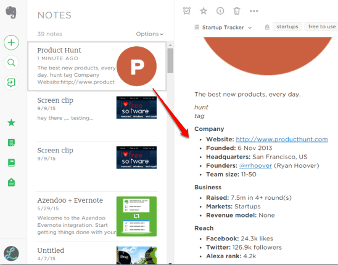This screenshot has height=265, width=338.
Task: Open the more actions three-dot menu
Action: click(x=253, y=11)
